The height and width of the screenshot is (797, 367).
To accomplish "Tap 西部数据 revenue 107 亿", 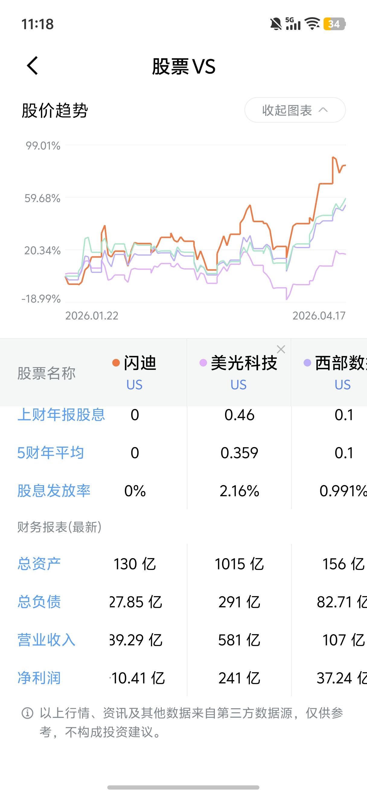I will point(343,640).
